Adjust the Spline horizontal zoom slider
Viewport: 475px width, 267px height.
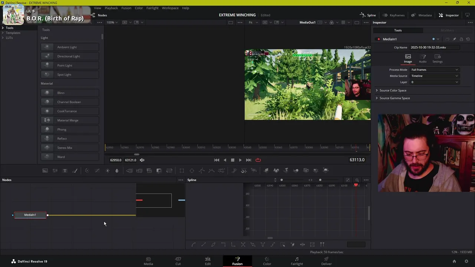pyautogui.click(x=320, y=180)
